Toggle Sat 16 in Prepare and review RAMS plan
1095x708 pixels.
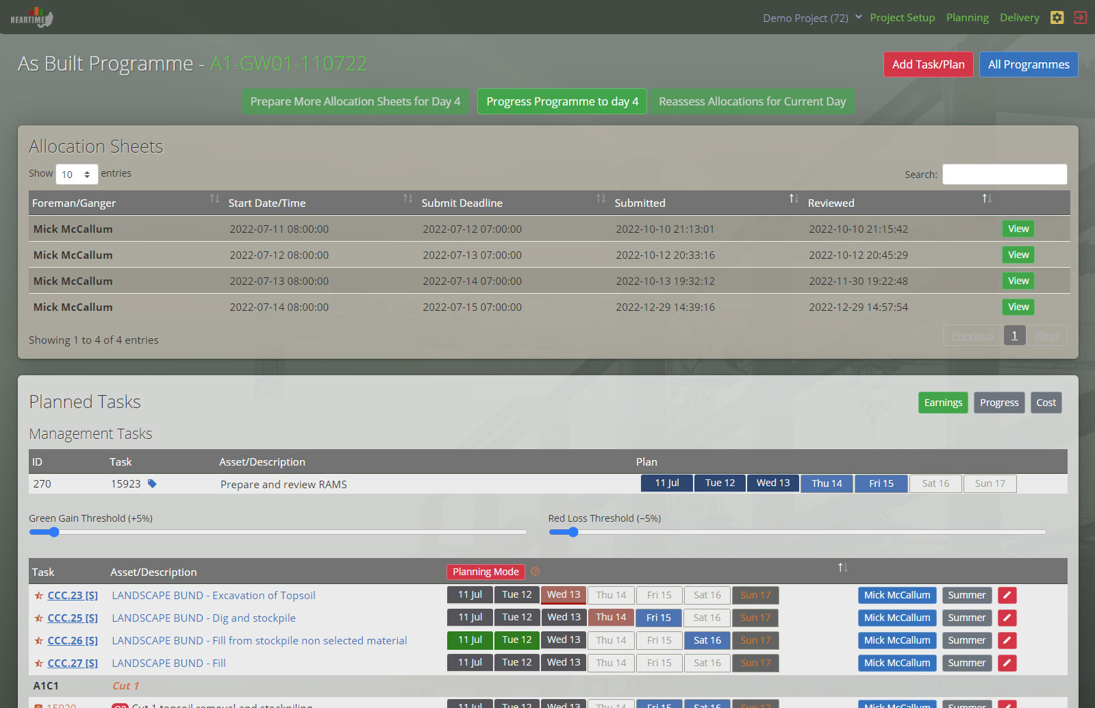pos(935,483)
